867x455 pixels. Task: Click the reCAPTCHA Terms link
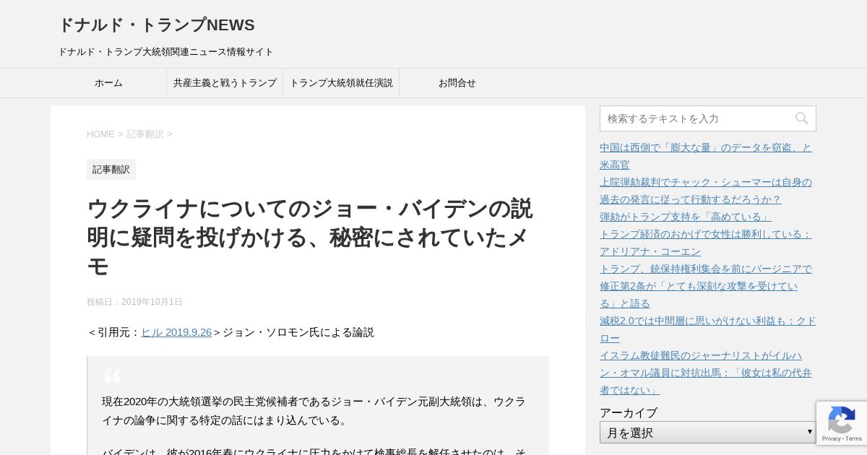853,438
